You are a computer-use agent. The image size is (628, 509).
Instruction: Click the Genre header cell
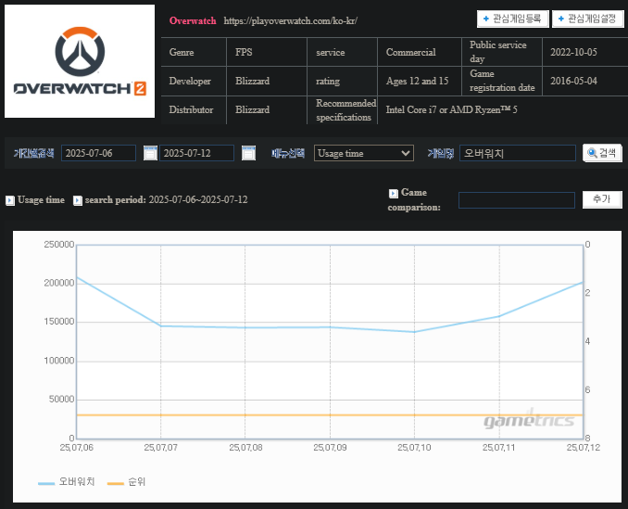(x=194, y=52)
